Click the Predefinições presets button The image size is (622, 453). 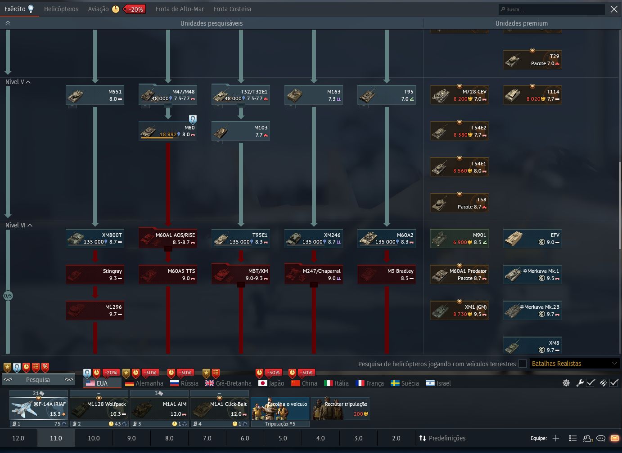(442, 438)
